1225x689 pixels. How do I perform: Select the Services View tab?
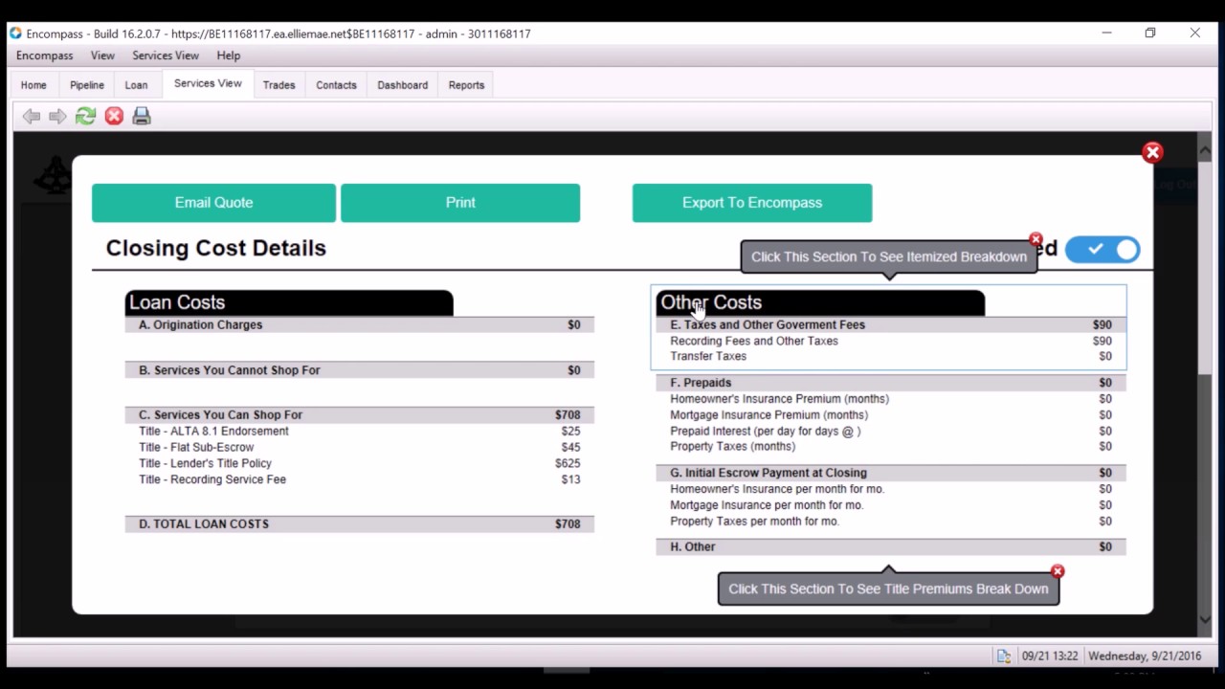(208, 83)
